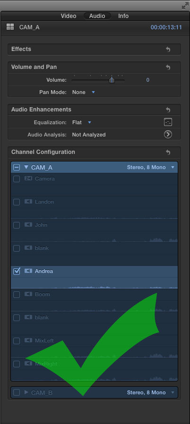
Task: Open the Equalization Flat dropdown
Action: 82,122
